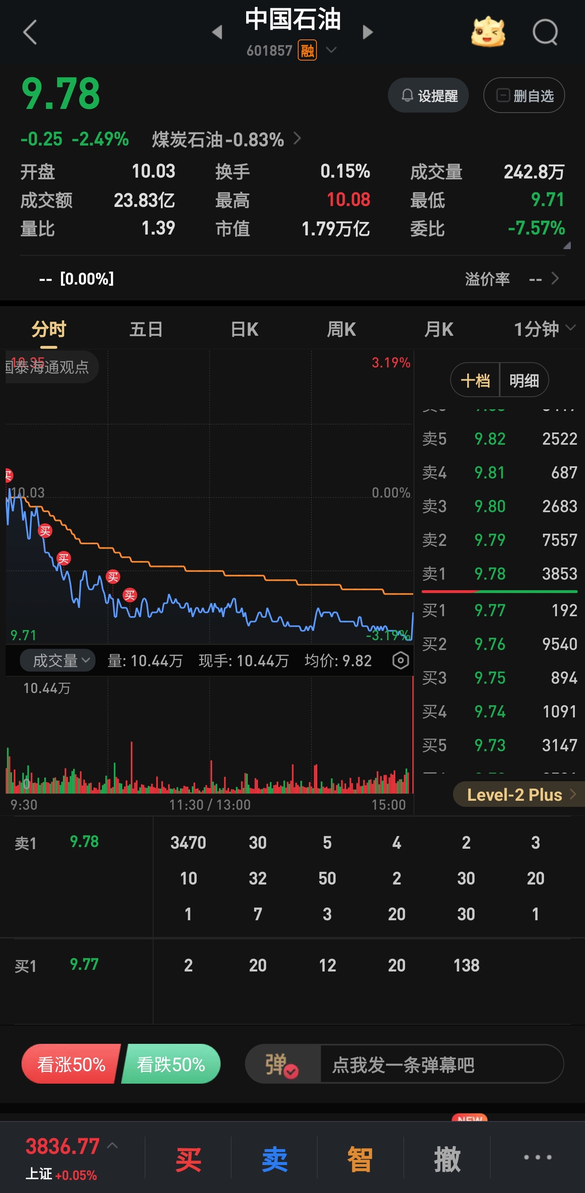Open Level-2 Plus banner

[x=519, y=795]
